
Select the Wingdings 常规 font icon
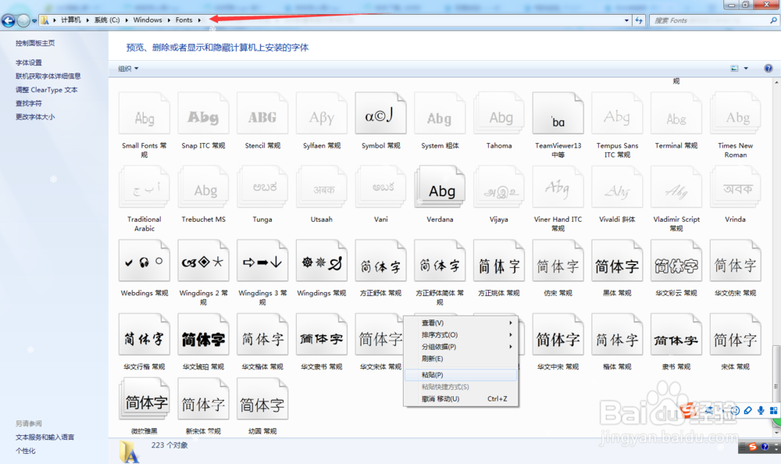pyautogui.click(x=322, y=261)
